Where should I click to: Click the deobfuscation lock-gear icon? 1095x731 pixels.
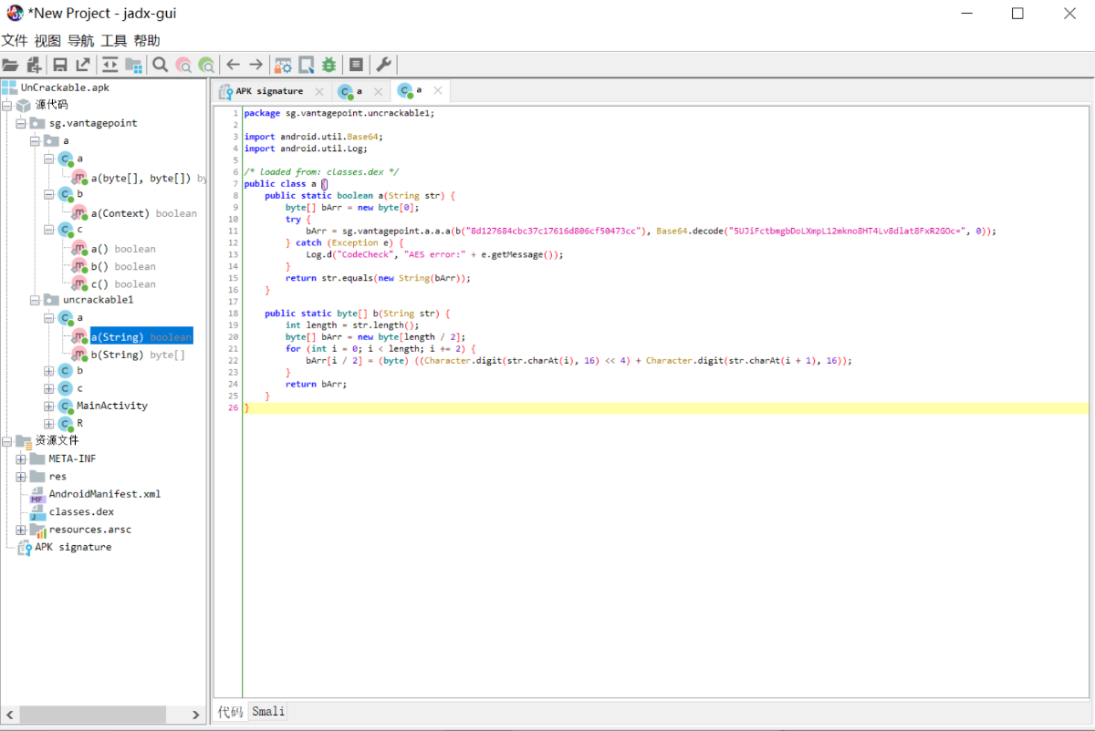click(283, 65)
